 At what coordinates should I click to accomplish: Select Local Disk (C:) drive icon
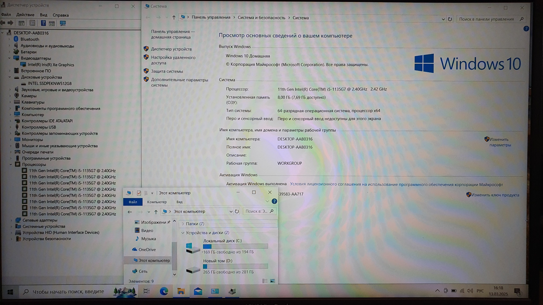(193, 247)
